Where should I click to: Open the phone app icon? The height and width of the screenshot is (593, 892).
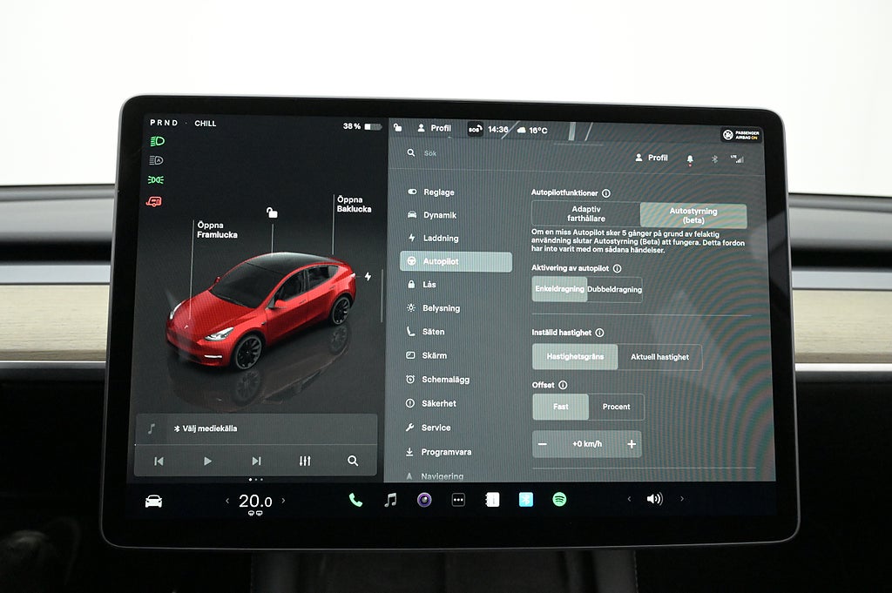[x=355, y=500]
